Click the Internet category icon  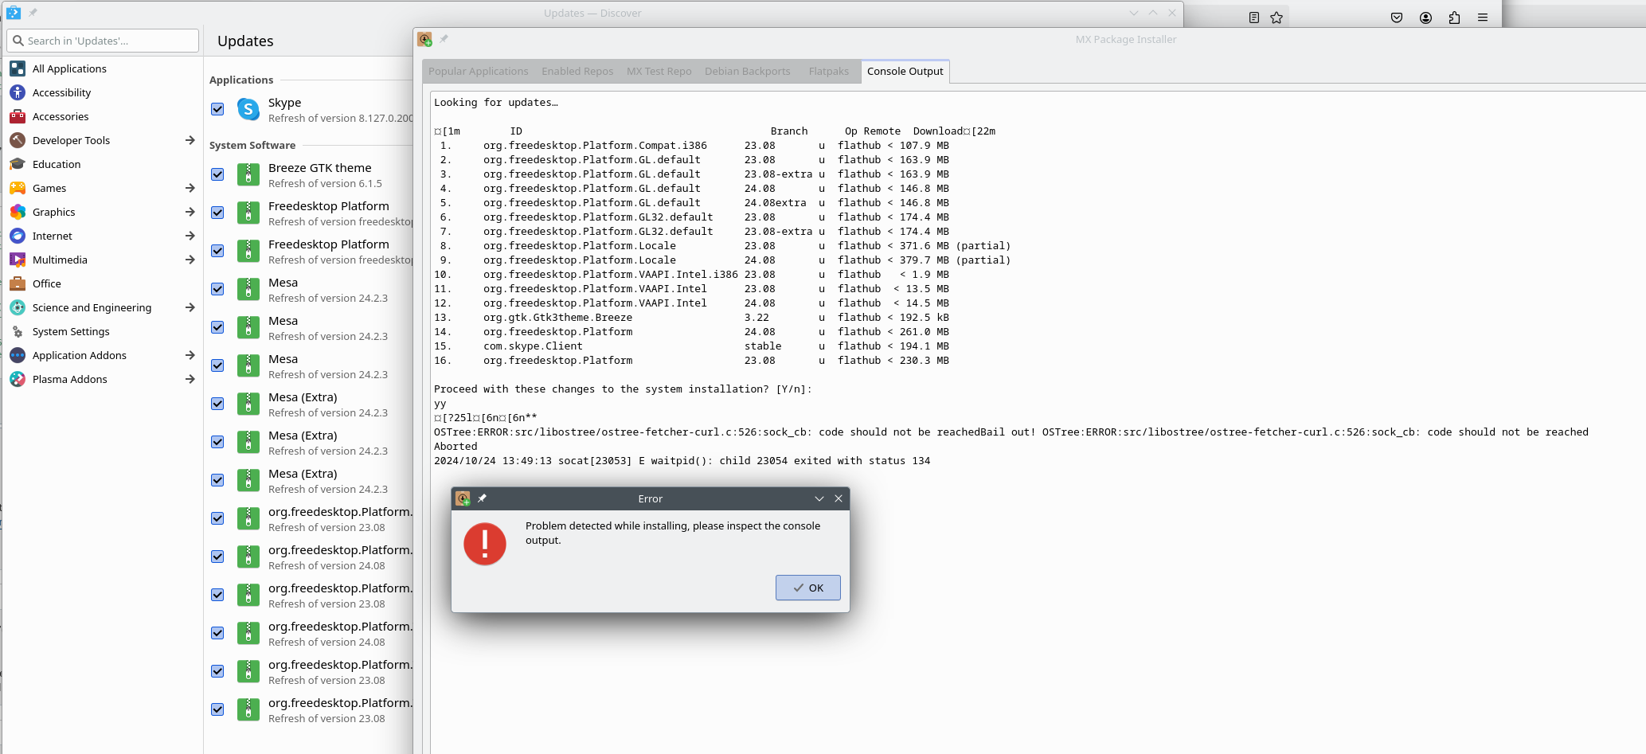click(18, 236)
